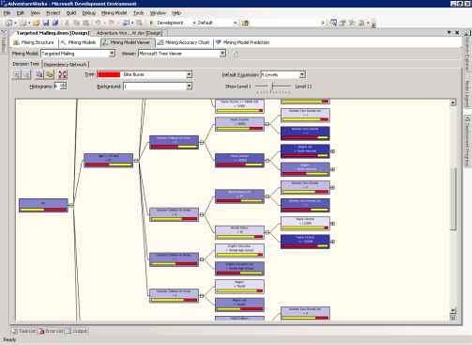Switch to the Adventure Works document tab
This screenshot has width=472, height=345.
129,33
